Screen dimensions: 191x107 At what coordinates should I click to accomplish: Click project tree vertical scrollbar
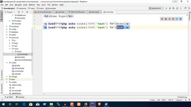pos(32,51)
